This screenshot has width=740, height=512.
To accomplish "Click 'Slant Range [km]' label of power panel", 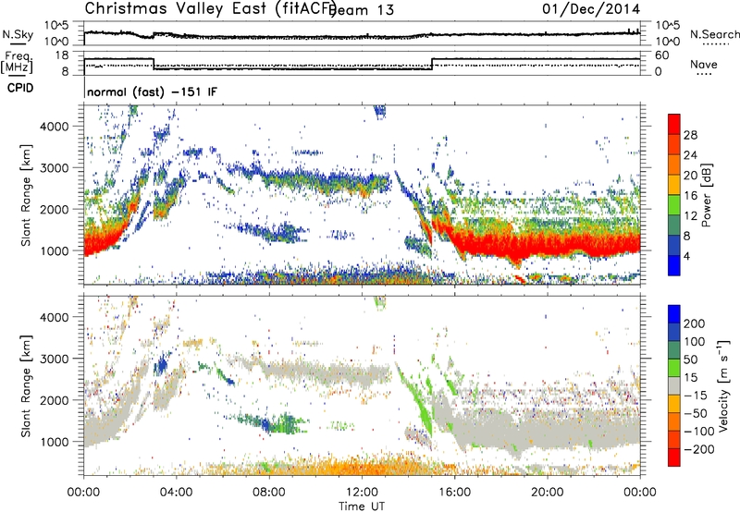I will pyautogui.click(x=26, y=195).
